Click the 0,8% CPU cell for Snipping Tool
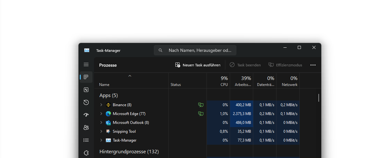This screenshot has width=381, height=158. 218,131
